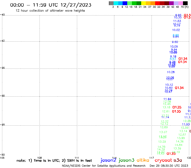The width and height of the screenshot is (191, 168).
Task: Click the s3a satellite legend label
Action: (178, 160)
